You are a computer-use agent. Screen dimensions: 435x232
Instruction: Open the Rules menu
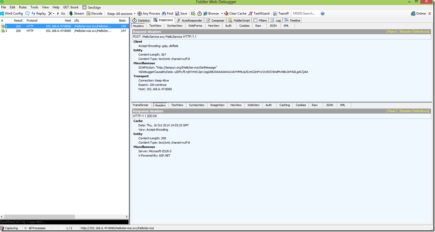click(x=23, y=7)
